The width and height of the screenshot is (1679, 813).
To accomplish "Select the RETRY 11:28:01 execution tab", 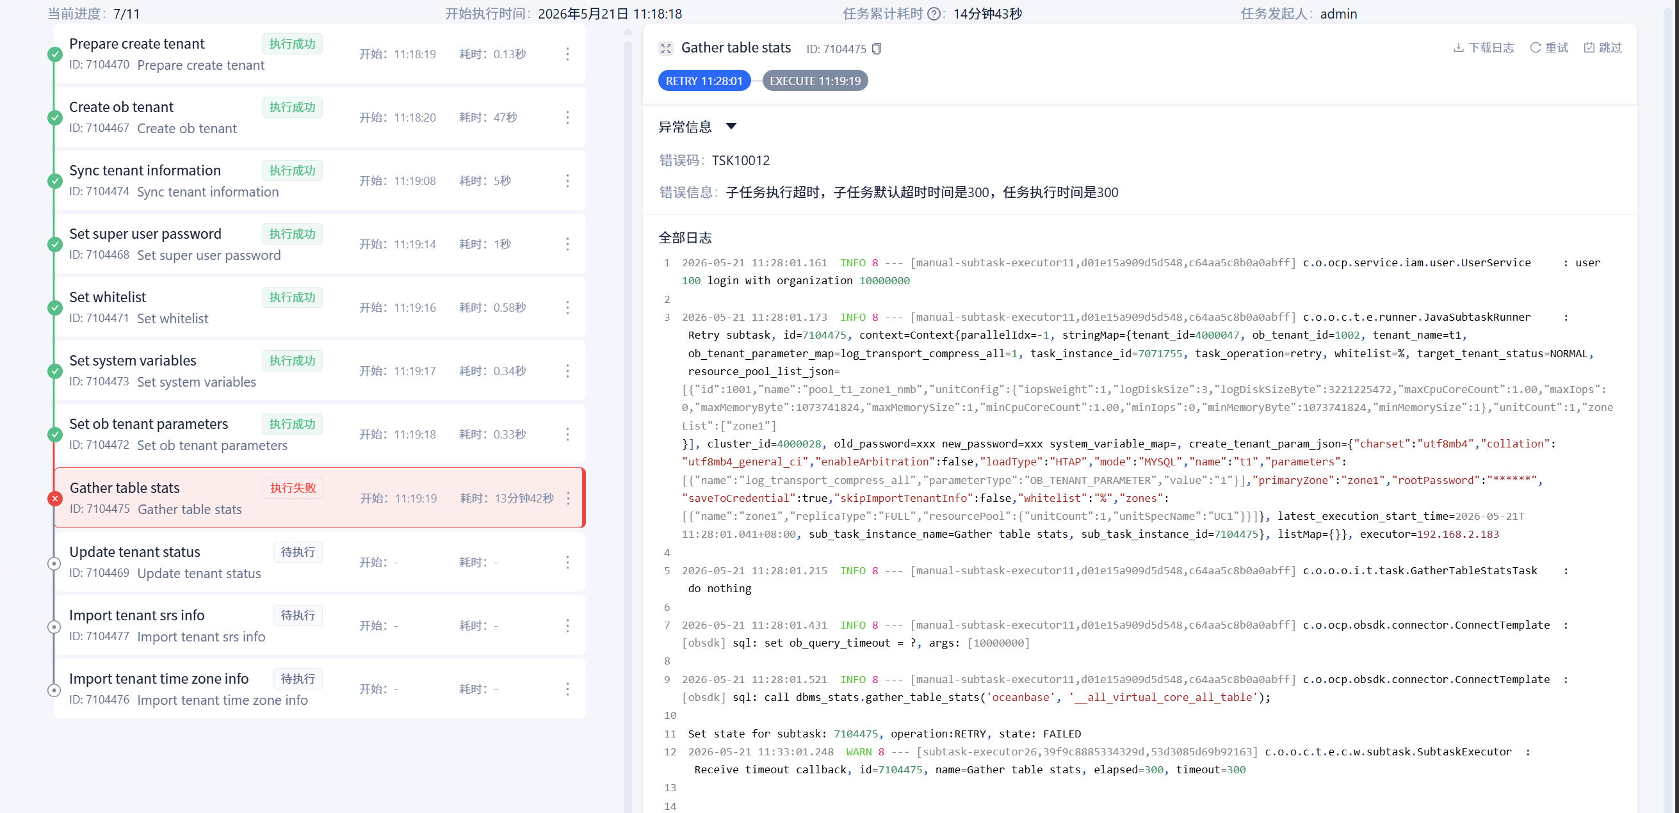I will [704, 81].
